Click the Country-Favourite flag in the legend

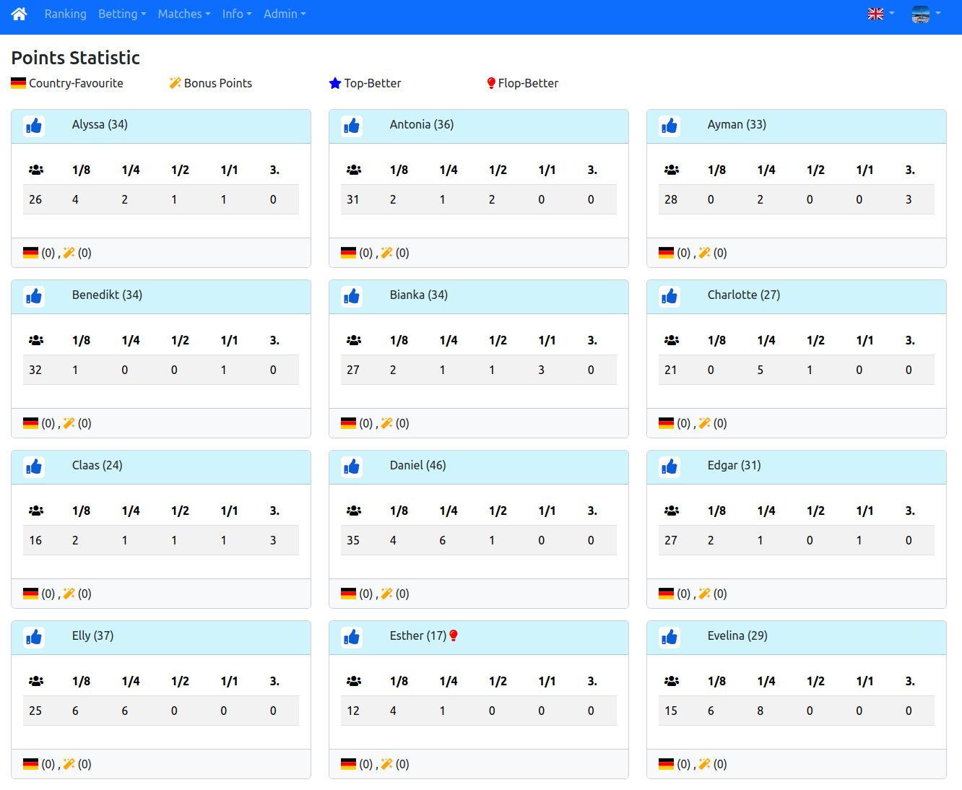[x=19, y=83]
